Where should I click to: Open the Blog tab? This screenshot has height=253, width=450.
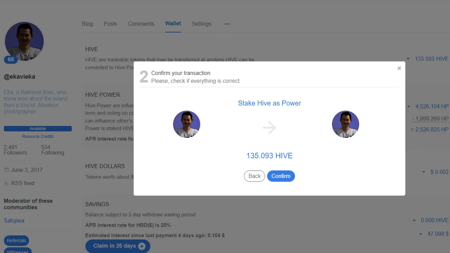pyautogui.click(x=87, y=24)
